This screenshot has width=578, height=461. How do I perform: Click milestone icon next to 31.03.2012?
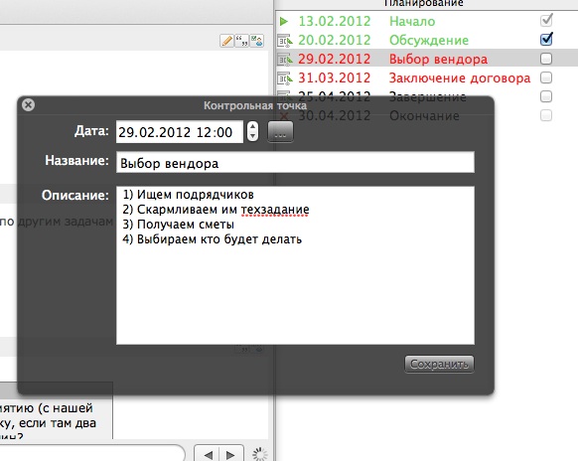(285, 77)
